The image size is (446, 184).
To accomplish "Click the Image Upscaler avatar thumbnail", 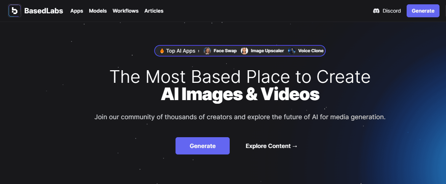I will pyautogui.click(x=244, y=51).
